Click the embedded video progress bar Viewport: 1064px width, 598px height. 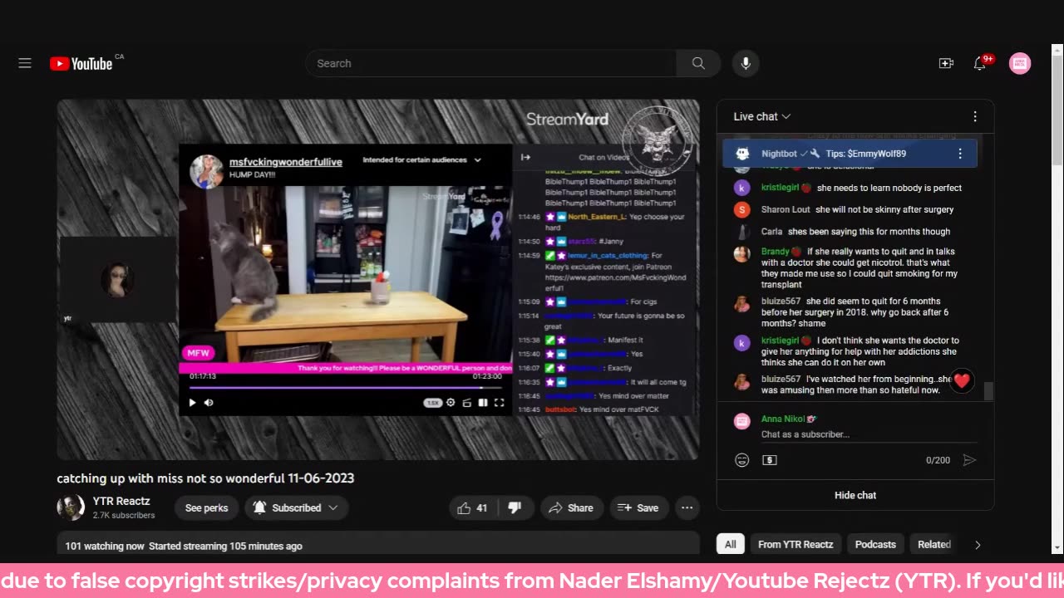(x=345, y=387)
